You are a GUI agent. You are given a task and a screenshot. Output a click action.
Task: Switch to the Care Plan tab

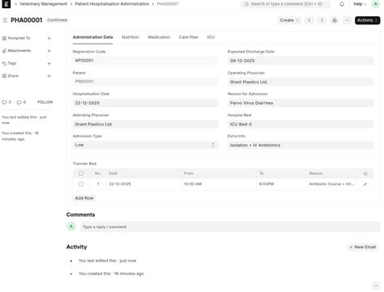pyautogui.click(x=189, y=37)
